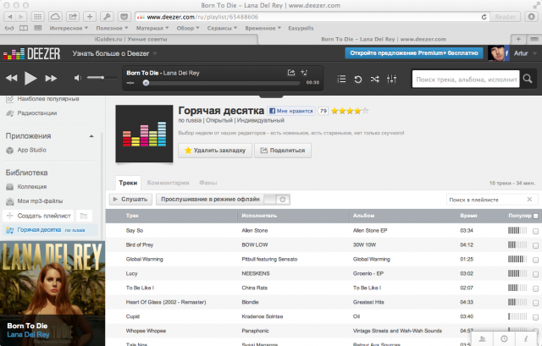The height and width of the screenshot is (346, 542).
Task: Open the equalizer settings icon
Action: point(391,79)
